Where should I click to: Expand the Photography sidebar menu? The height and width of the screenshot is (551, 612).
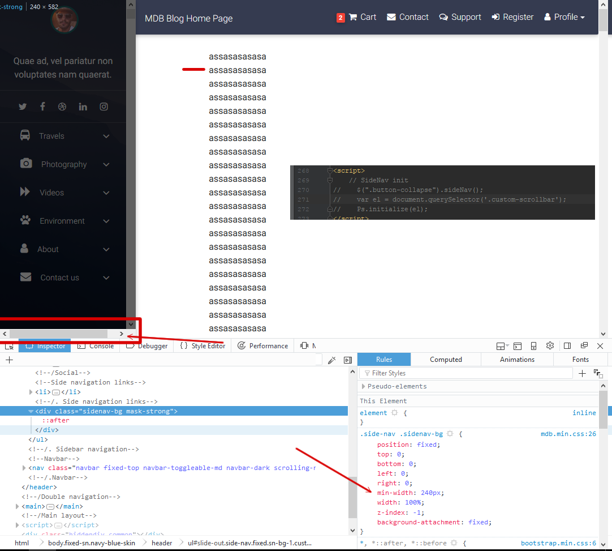[63, 165]
